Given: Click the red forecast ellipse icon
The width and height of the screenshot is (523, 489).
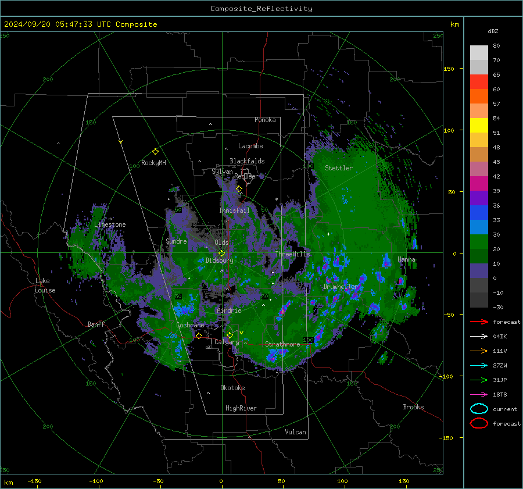Looking at the screenshot, I should 479,423.
